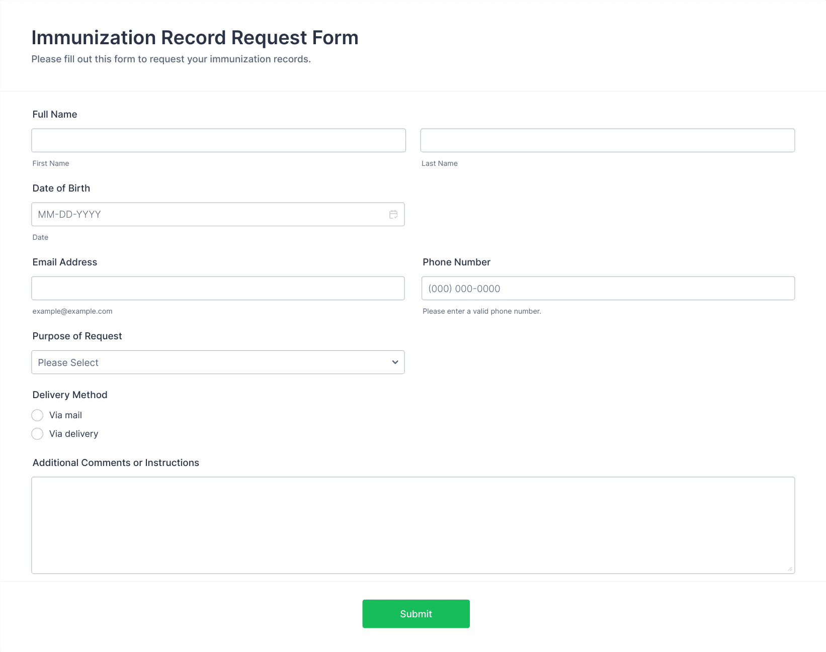Open the 'Please Select' purpose combo box
The width and height of the screenshot is (826, 652).
click(211, 362)
